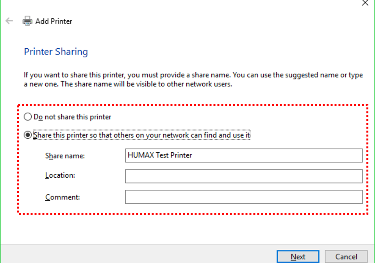Viewport: 375px width, 263px height.
Task: Click the Printer Sharing heading
Action: tap(56, 51)
